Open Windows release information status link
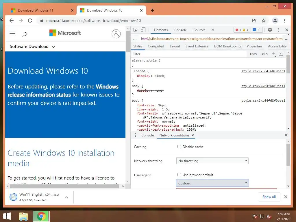296x222 pixels. [x=63, y=90]
